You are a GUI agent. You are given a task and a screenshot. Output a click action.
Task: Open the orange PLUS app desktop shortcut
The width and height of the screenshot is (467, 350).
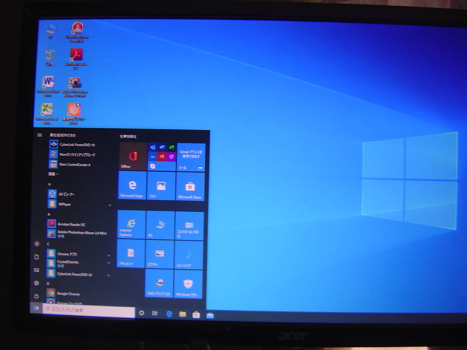coord(74,114)
